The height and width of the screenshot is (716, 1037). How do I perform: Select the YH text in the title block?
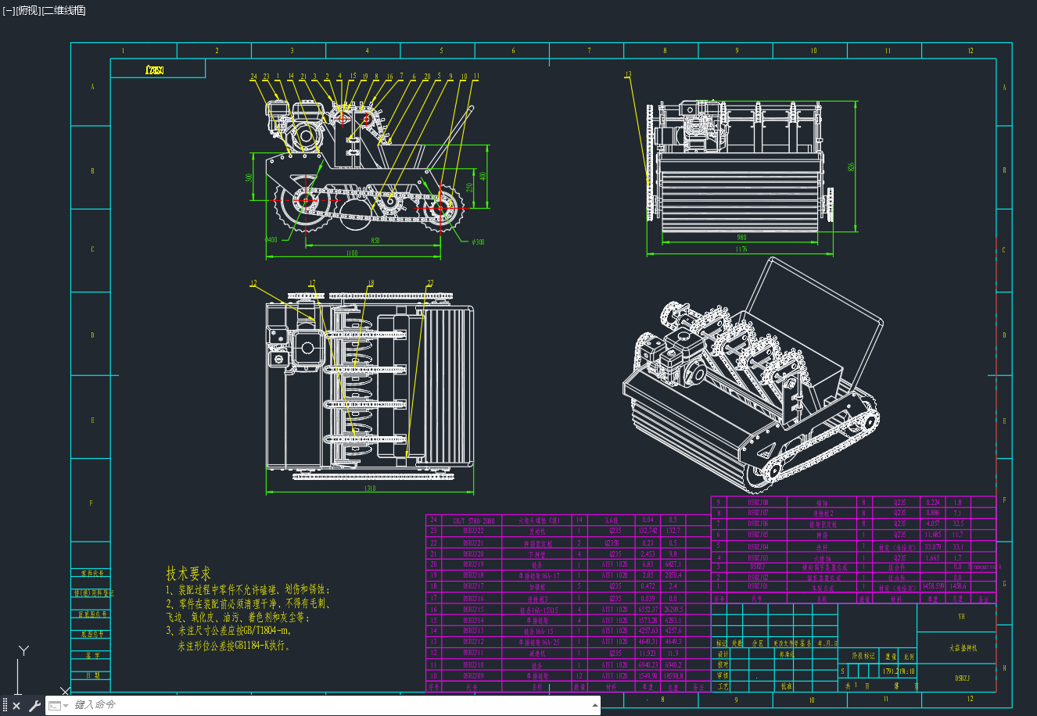961,616
